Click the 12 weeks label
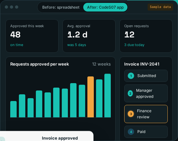The image size is (178, 141). click(101, 64)
